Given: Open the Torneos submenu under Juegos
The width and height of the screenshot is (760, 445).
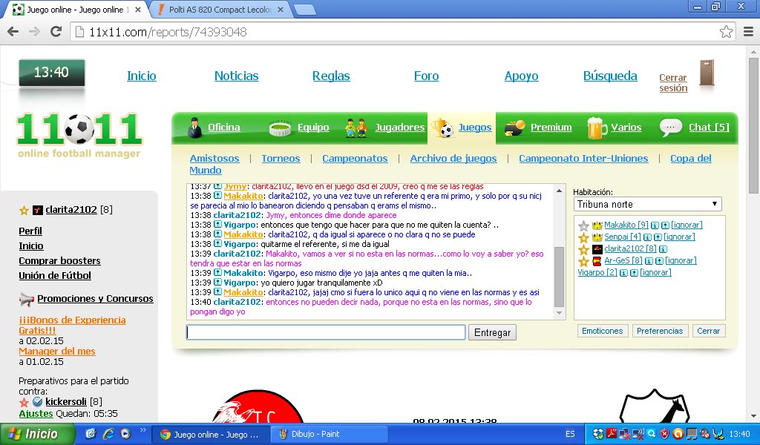Looking at the screenshot, I should [x=281, y=158].
